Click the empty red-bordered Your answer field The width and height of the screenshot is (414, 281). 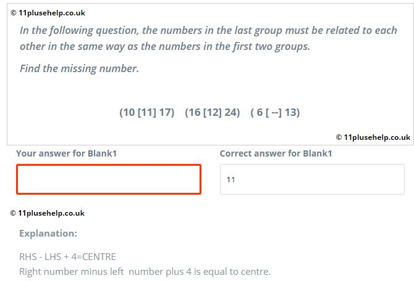tap(109, 179)
